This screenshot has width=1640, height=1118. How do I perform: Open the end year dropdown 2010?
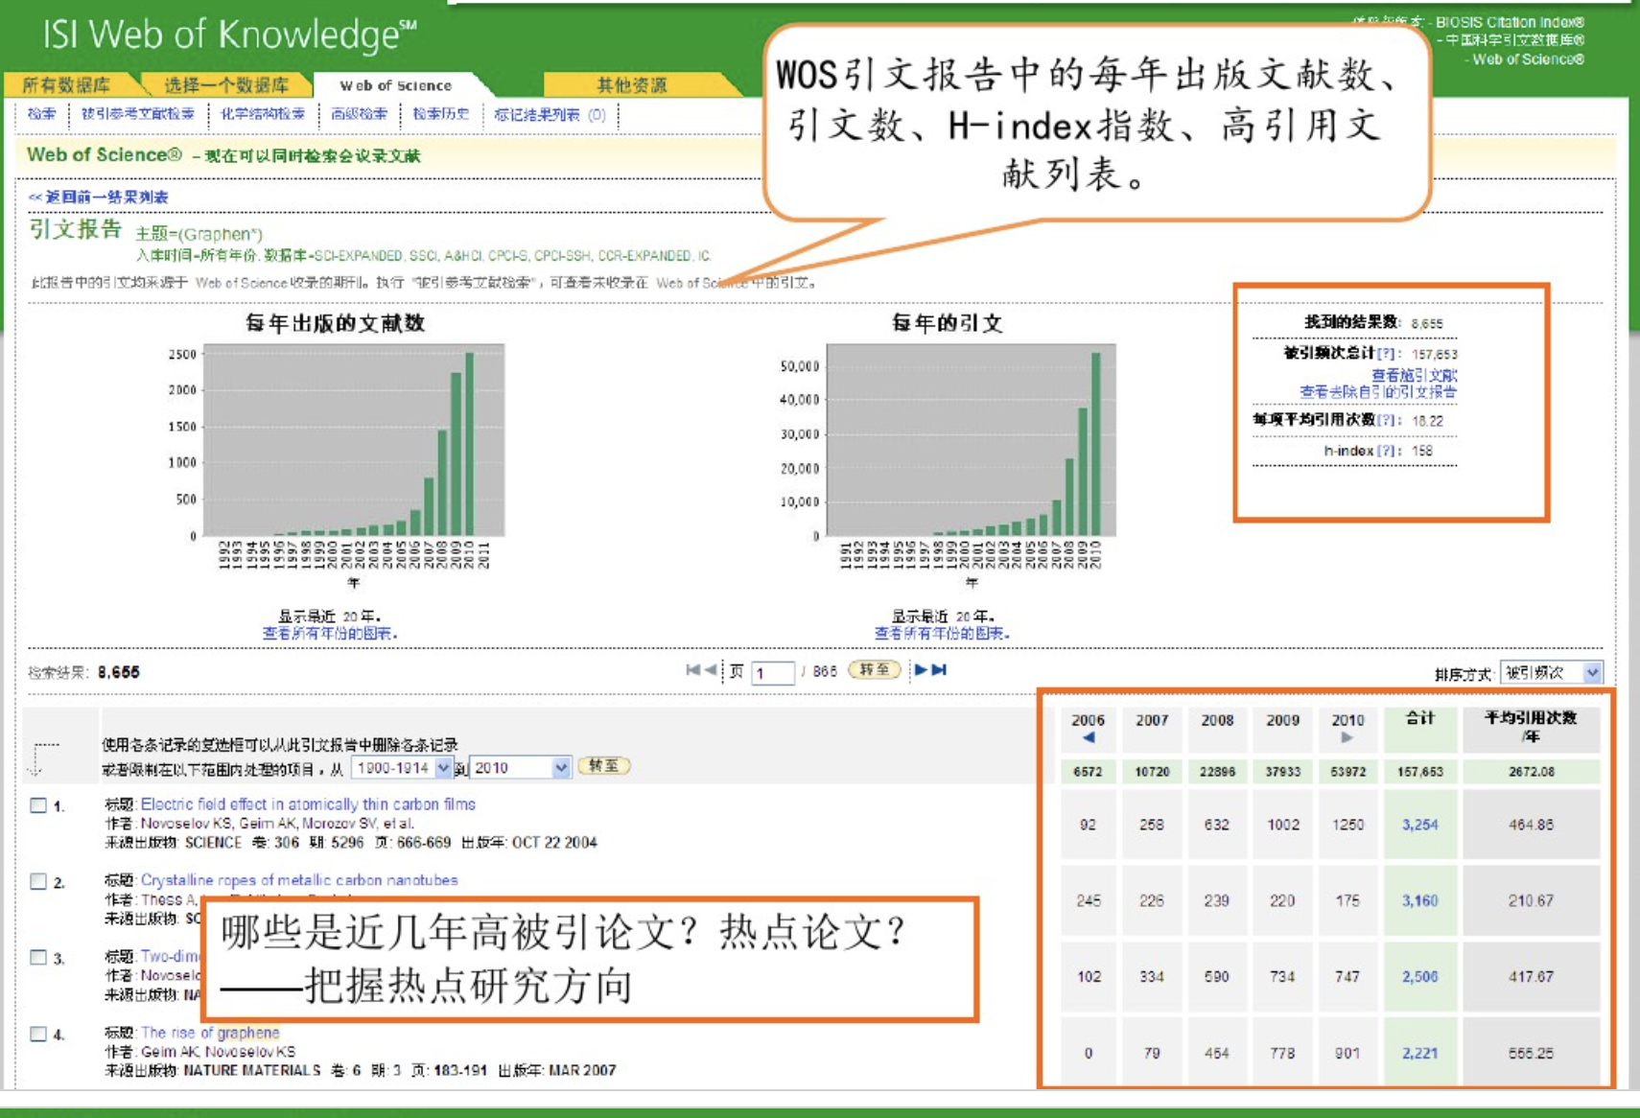pos(520,768)
